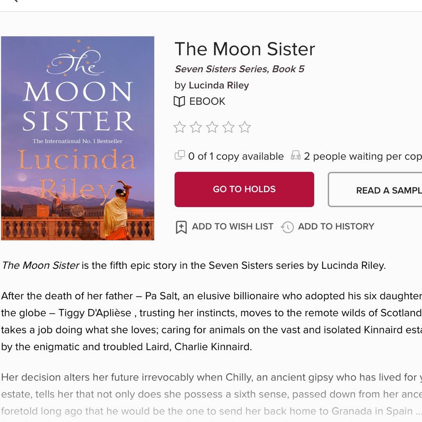Click the copies available icon
Viewport: 422px width, 422px height.
(x=180, y=156)
